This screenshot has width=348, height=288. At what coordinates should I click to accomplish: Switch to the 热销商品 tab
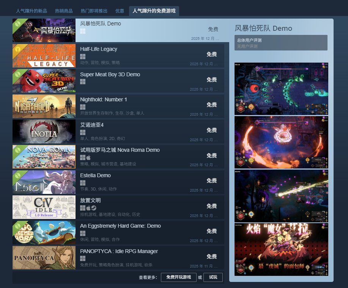[x=64, y=11]
